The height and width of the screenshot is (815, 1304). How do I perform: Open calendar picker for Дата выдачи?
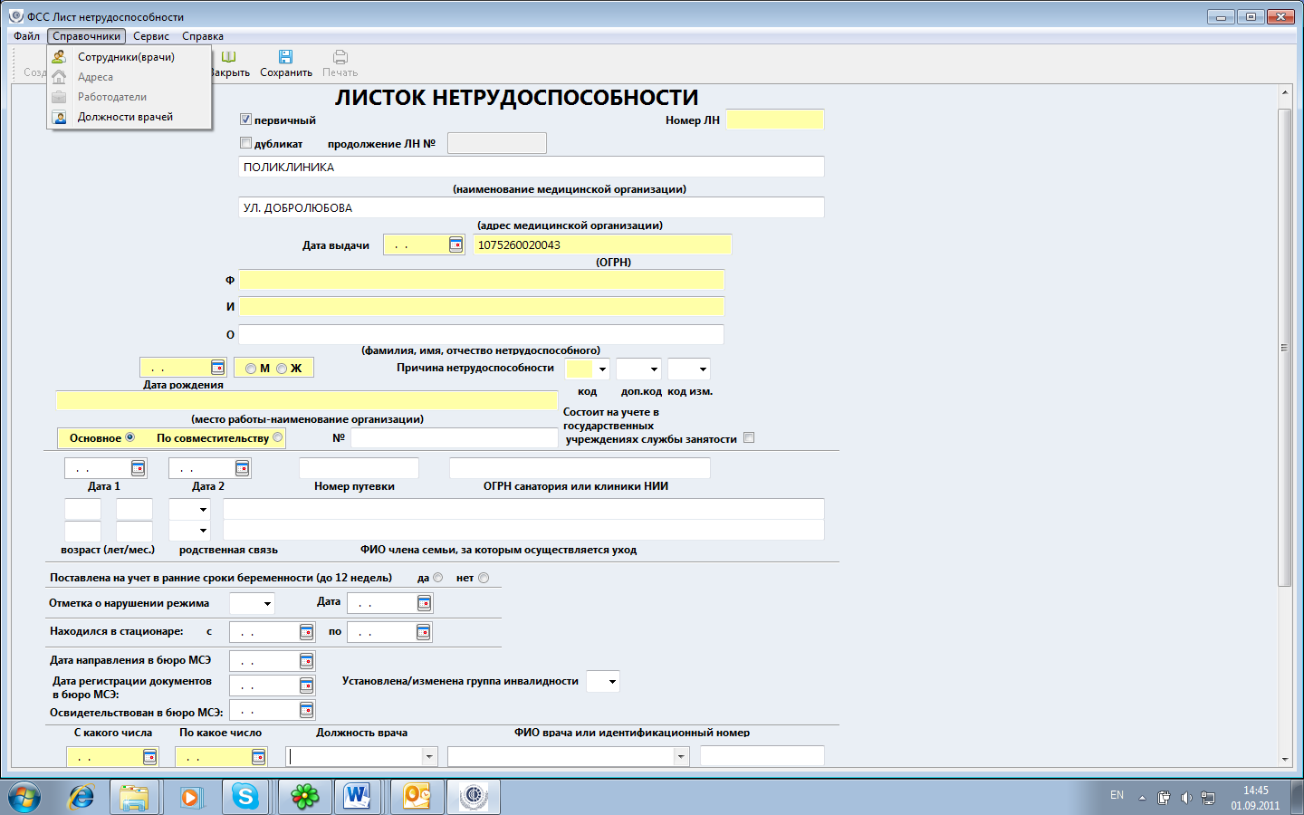point(455,245)
